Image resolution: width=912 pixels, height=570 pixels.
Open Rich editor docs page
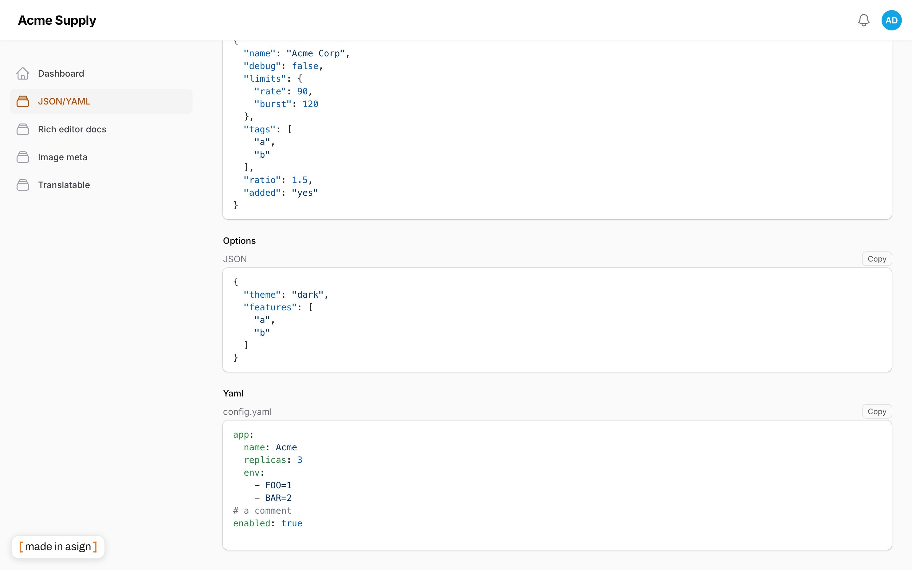point(101,129)
